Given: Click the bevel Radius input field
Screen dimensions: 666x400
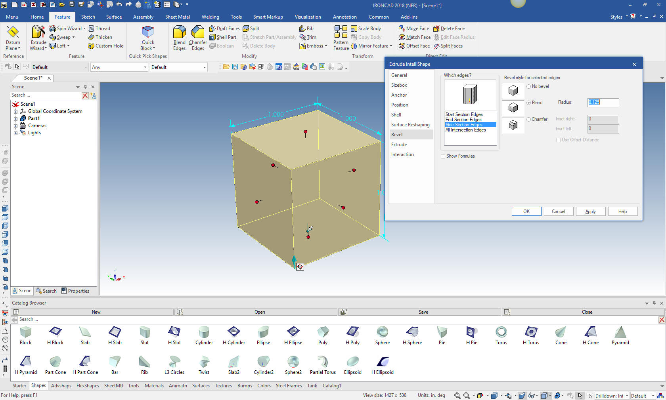Looking at the screenshot, I should 603,102.
